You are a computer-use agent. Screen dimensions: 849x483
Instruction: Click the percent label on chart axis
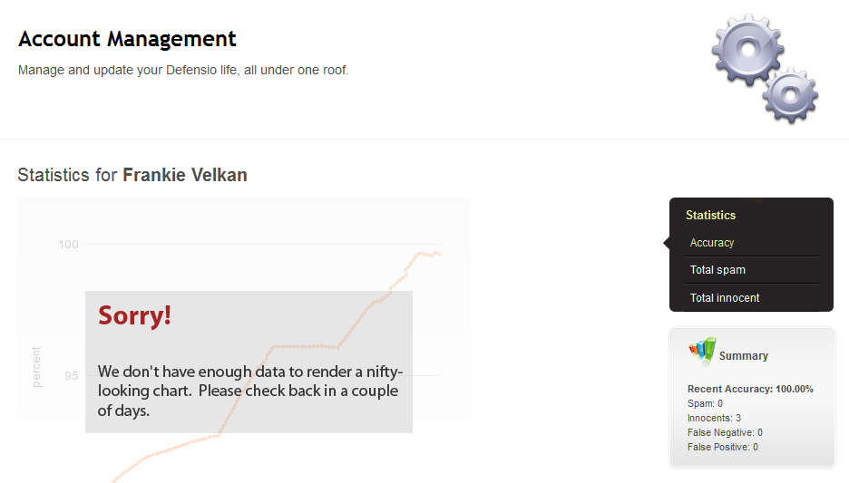(36, 366)
